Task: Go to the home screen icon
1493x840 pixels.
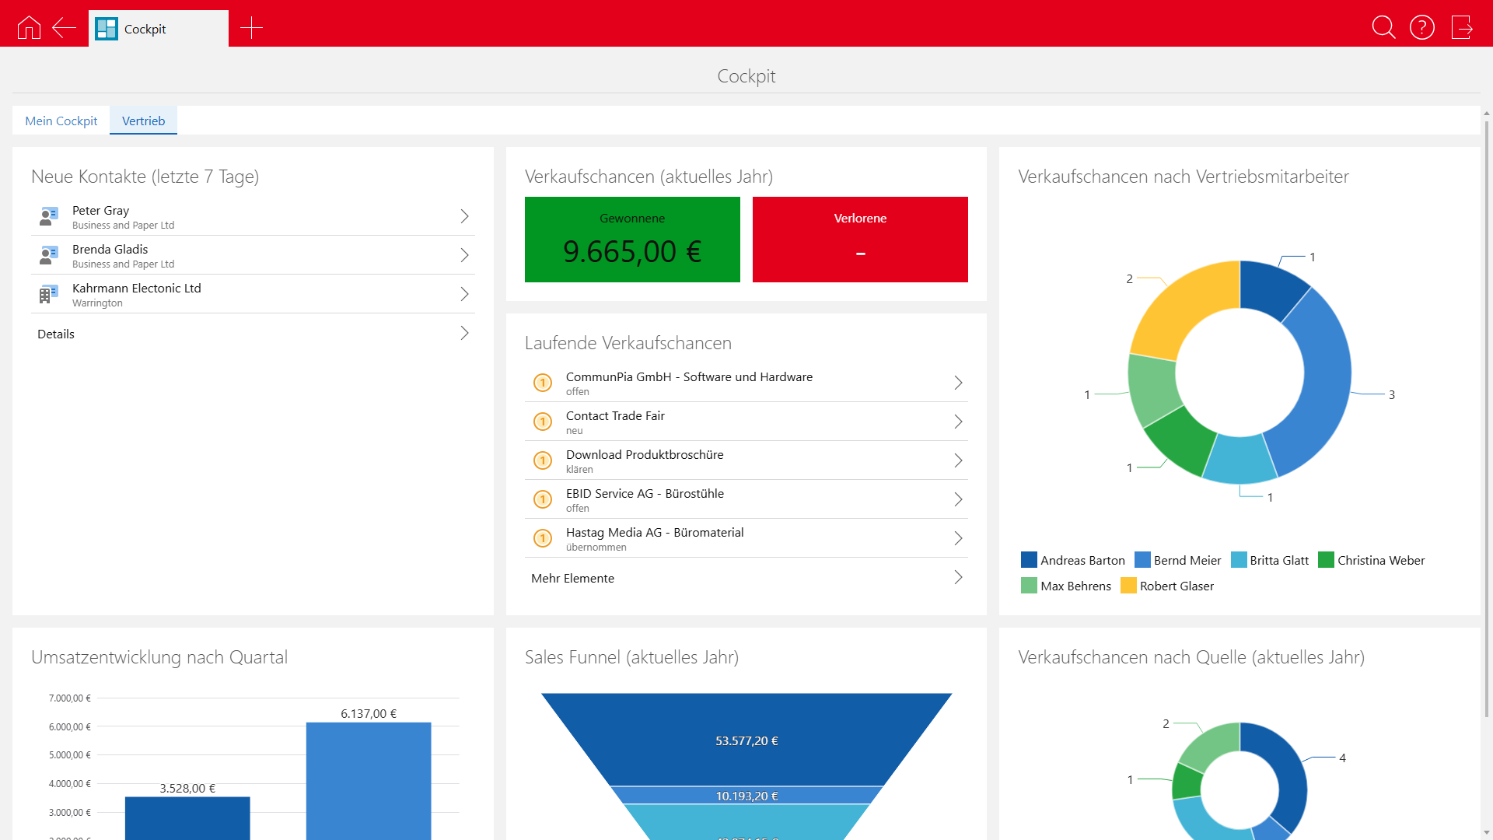Action: click(x=29, y=28)
